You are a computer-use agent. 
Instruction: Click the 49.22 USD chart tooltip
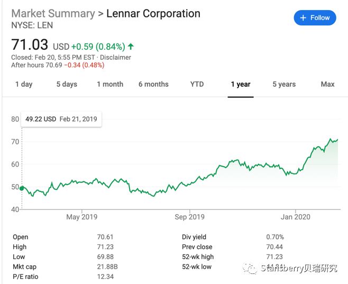tap(61, 119)
